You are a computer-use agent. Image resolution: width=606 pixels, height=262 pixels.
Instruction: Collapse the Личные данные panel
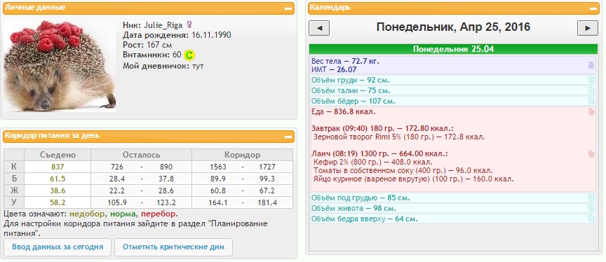(288, 8)
